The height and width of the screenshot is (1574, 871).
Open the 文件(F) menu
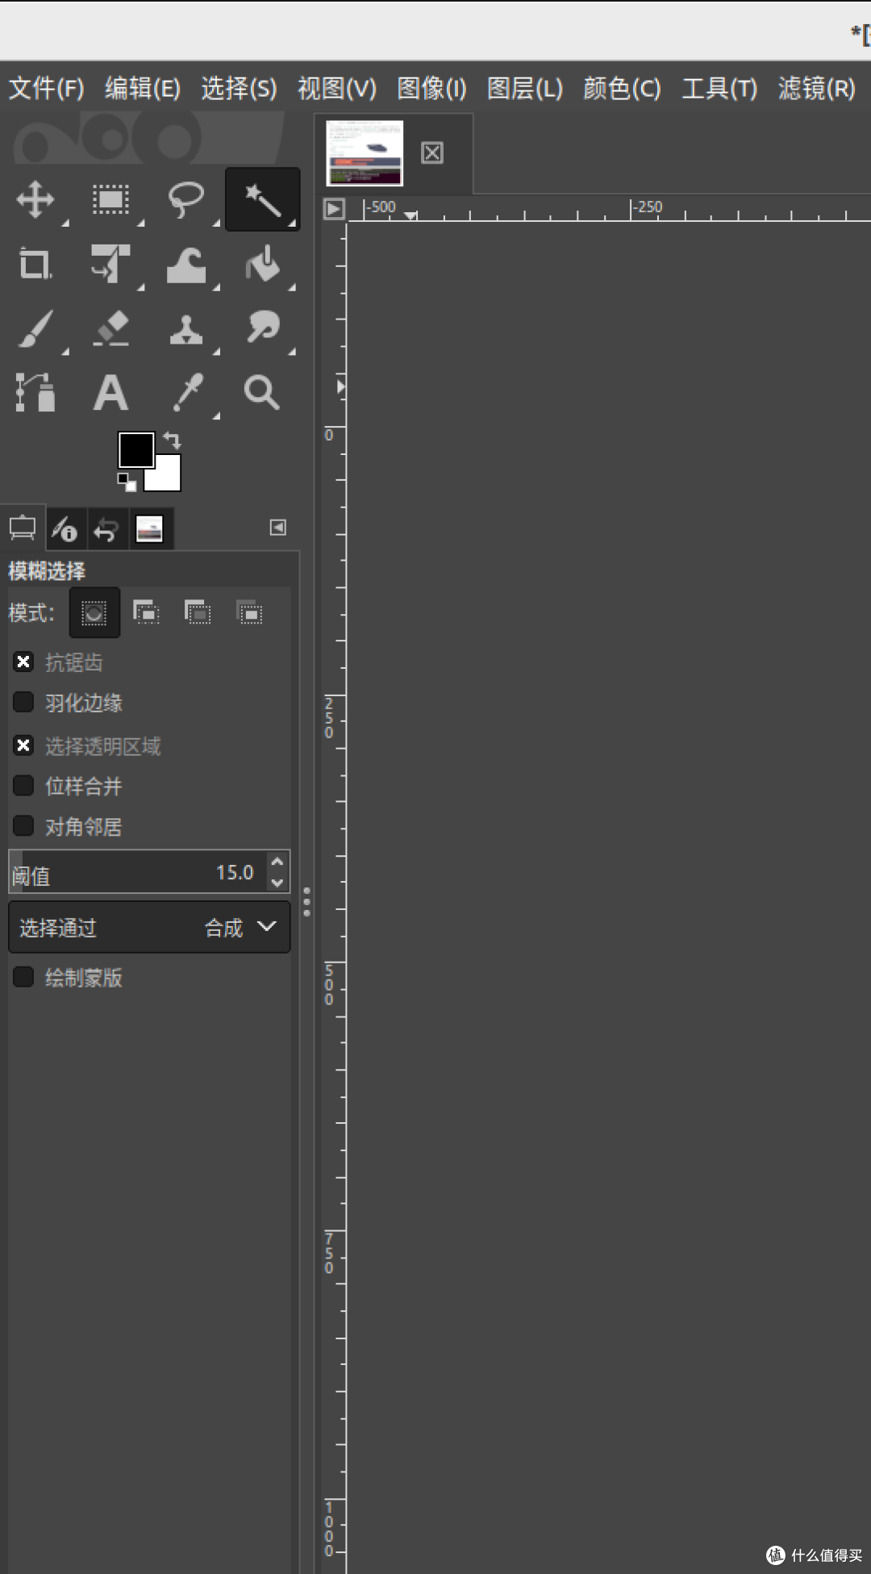46,88
